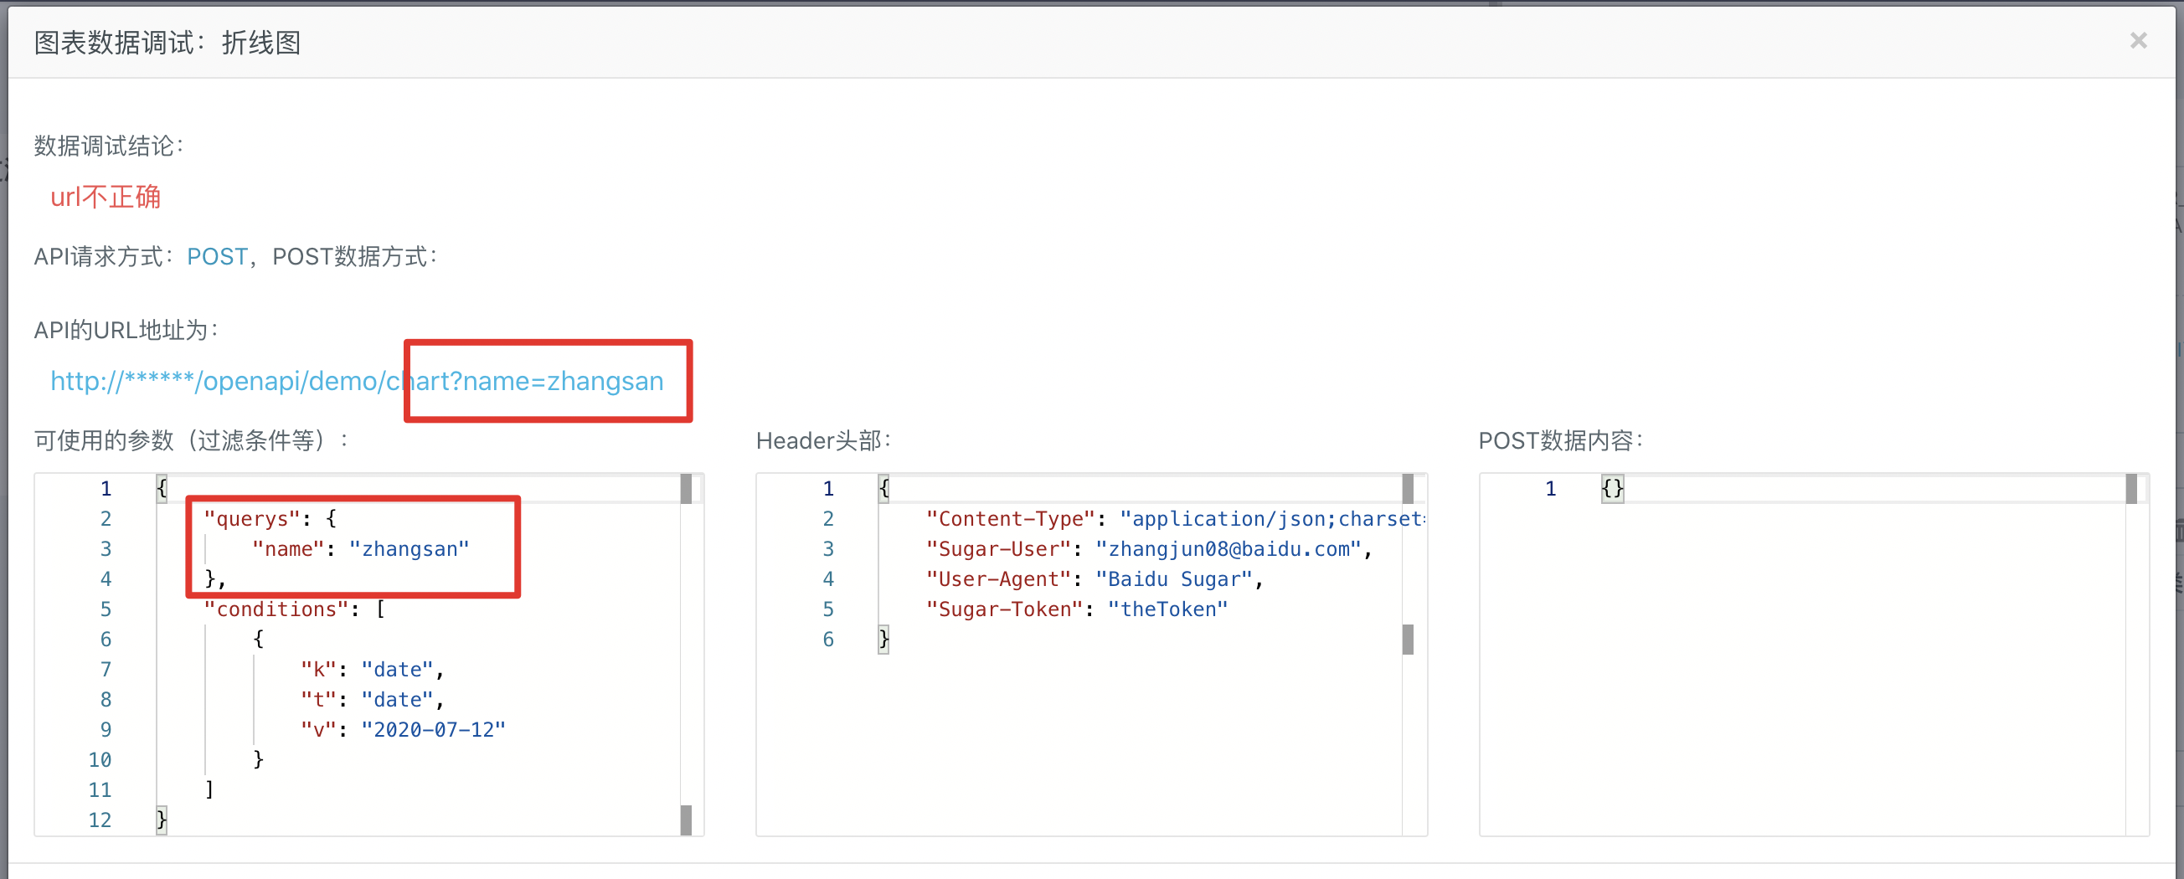Open the API URL link ending in name=zhangsan
Viewport: 2184px width, 879px height.
(x=356, y=382)
